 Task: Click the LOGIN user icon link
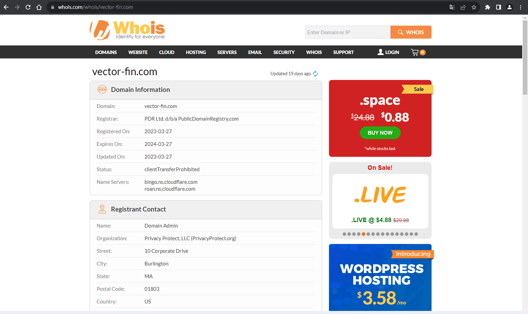click(388, 52)
